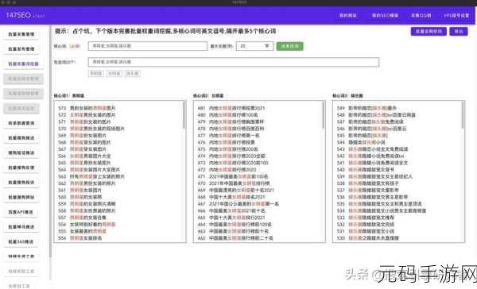
Task: Open 百度API推送 in the sidebar
Action: [x=21, y=212]
